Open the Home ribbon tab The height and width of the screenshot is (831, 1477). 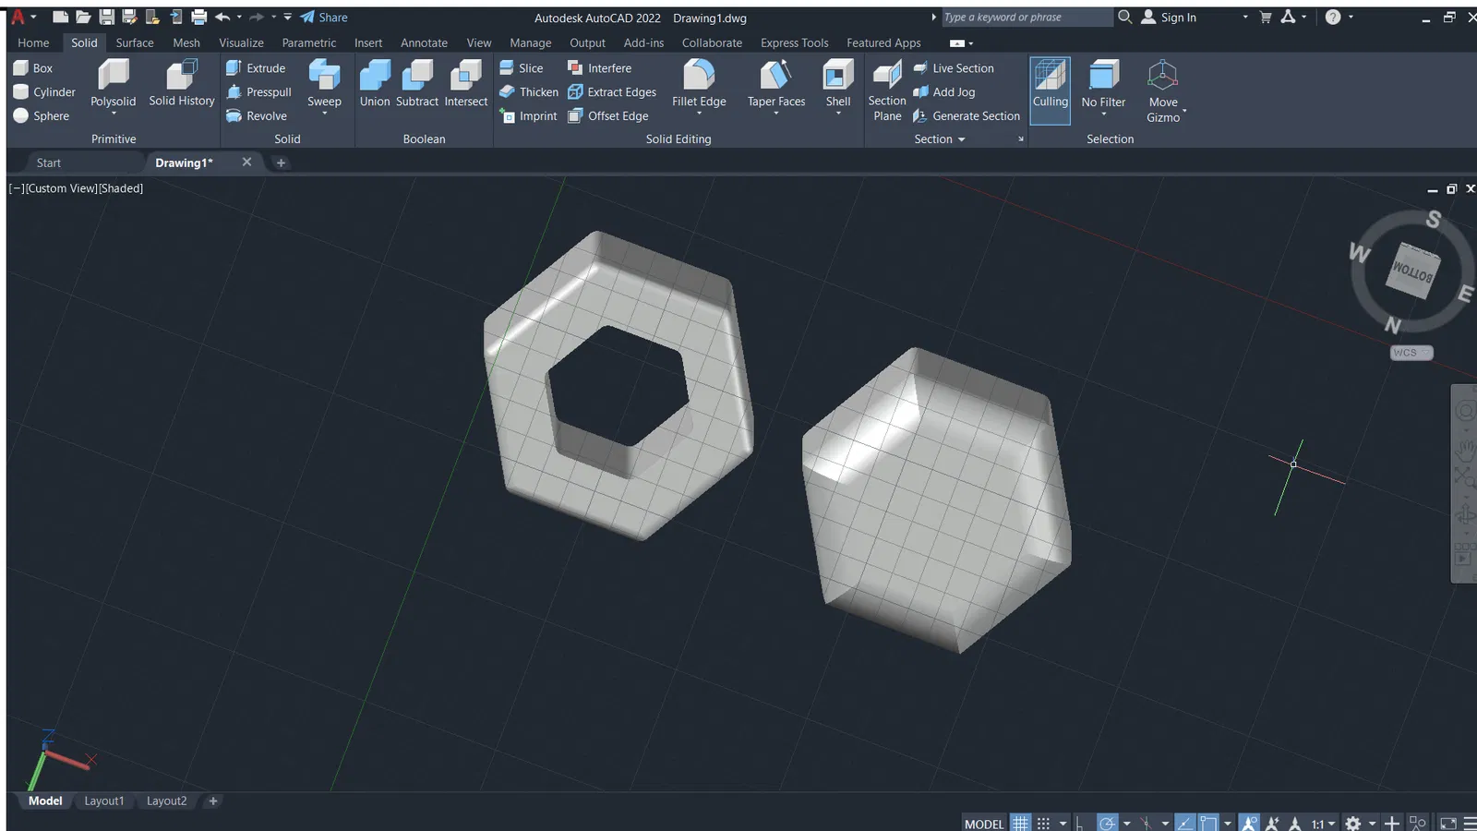pyautogui.click(x=33, y=42)
